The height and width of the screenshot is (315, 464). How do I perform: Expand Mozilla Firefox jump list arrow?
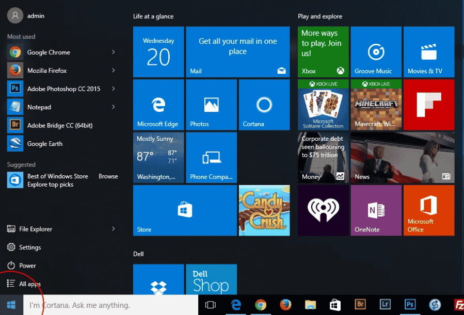(x=114, y=70)
